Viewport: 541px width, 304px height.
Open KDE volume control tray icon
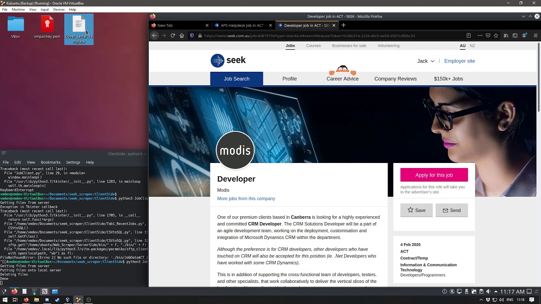[488, 291]
